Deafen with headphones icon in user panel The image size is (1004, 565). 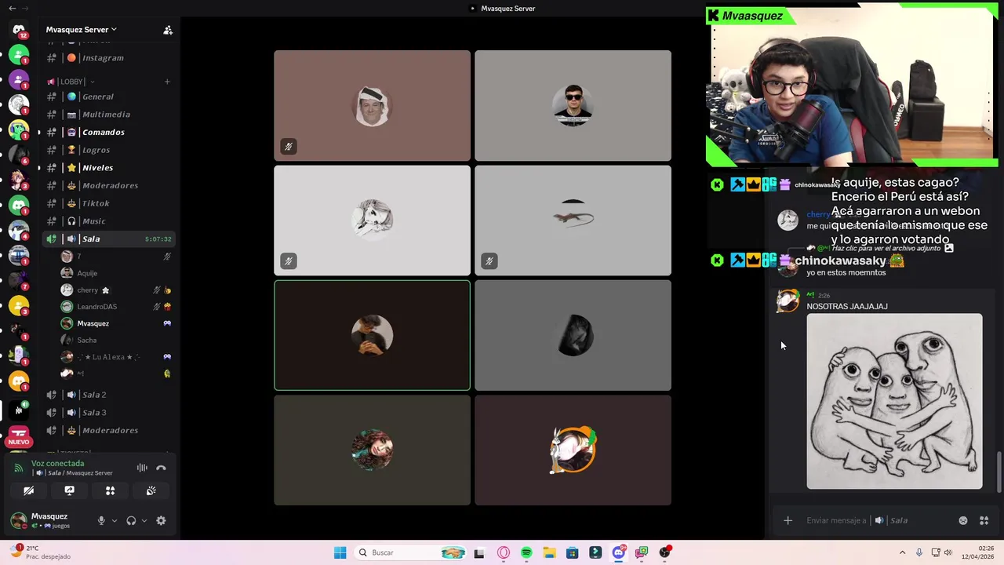tap(131, 520)
